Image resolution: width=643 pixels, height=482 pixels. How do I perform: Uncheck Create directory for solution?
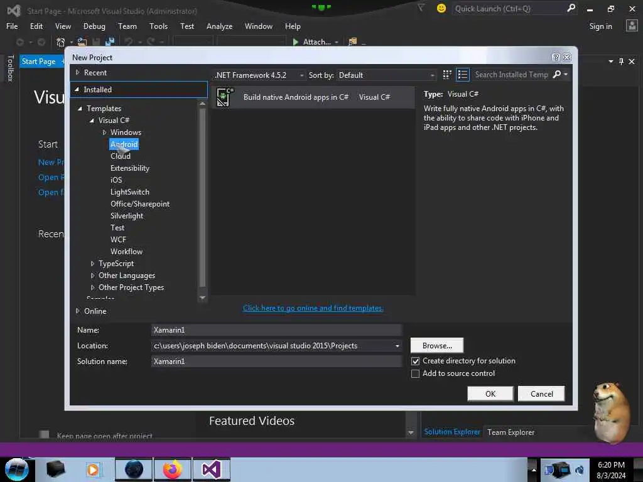pos(416,361)
